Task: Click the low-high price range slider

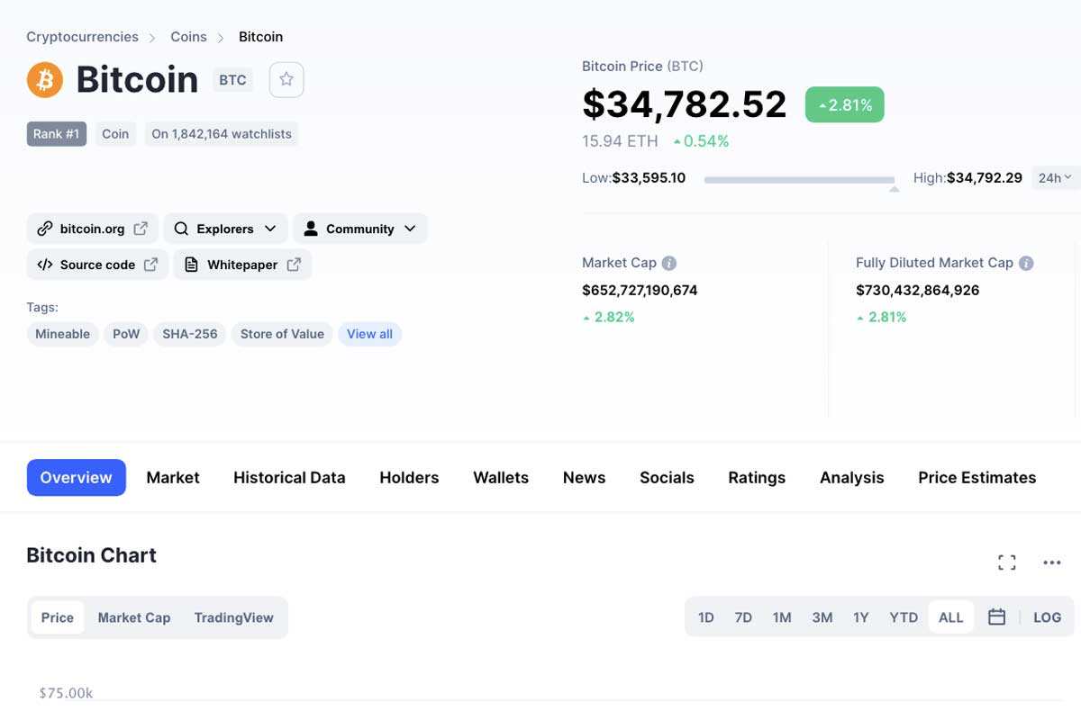Action: tap(799, 180)
